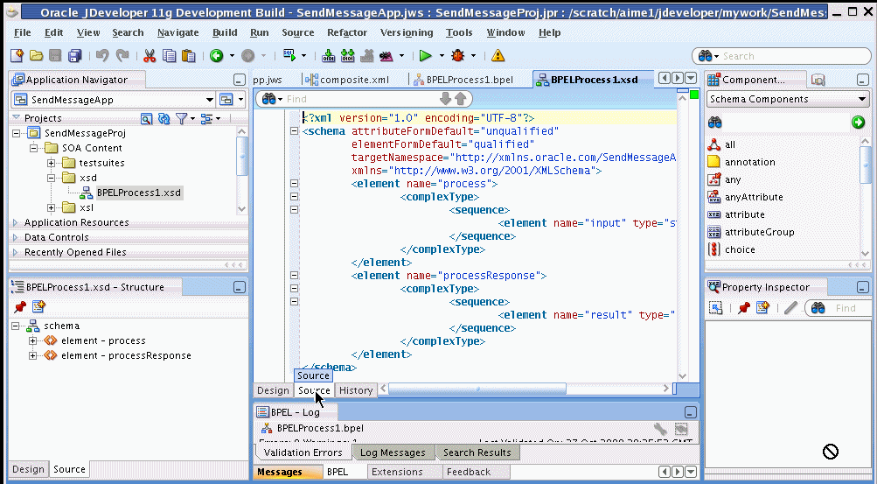Viewport: 877px width, 484px height.
Task: Click the Undo toolbar icon
Action: pos(101,56)
